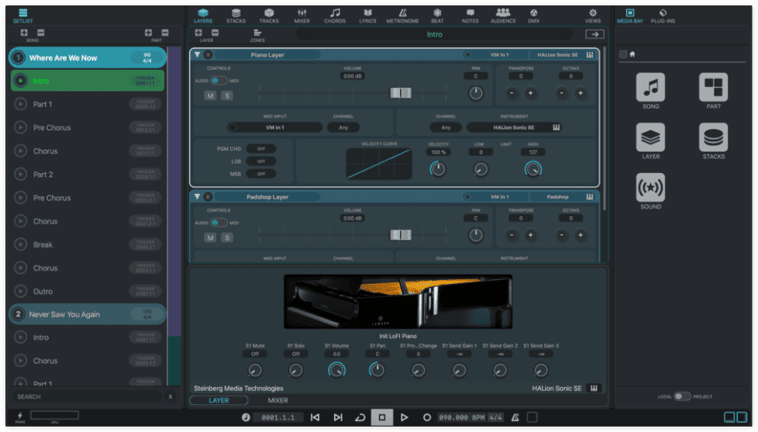The height and width of the screenshot is (432, 758).
Task: Collapse the Padshop Layer triangle
Action: [x=197, y=197]
